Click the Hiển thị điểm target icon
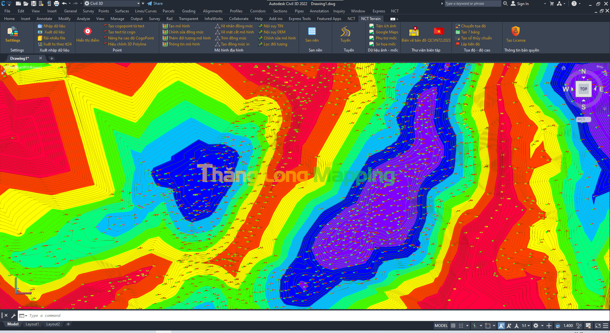The height and width of the screenshot is (333, 610). (x=87, y=31)
